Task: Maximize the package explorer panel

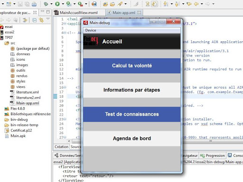Action: pyautogui.click(x=48, y=12)
